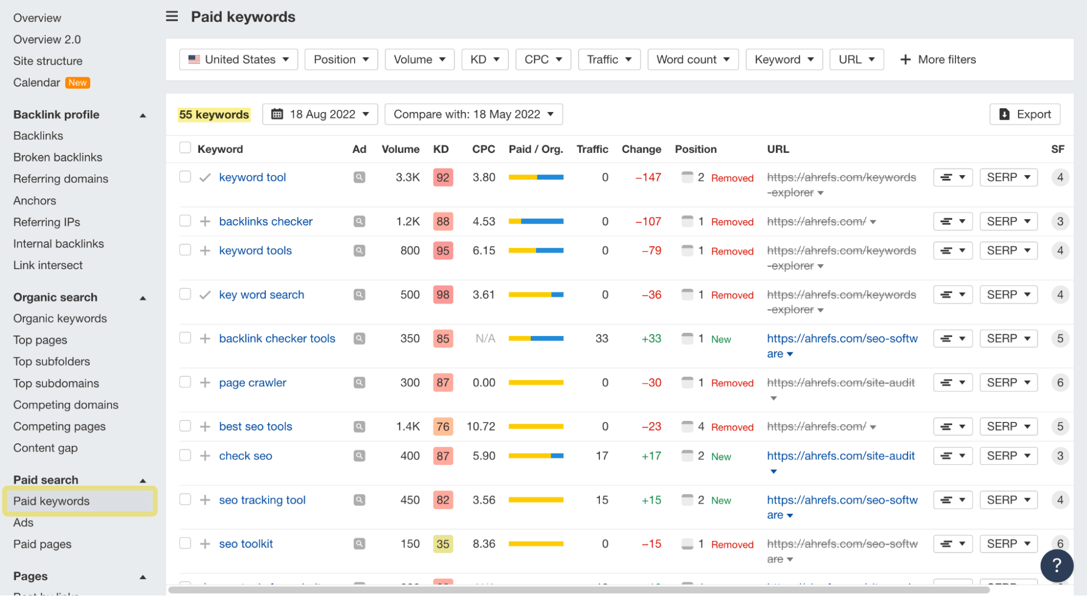This screenshot has width=1087, height=596.
Task: Click the 'backlink checker tools' keyword link
Action: click(x=277, y=338)
